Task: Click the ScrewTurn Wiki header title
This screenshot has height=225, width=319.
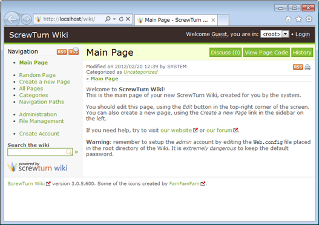Action: pos(39,34)
